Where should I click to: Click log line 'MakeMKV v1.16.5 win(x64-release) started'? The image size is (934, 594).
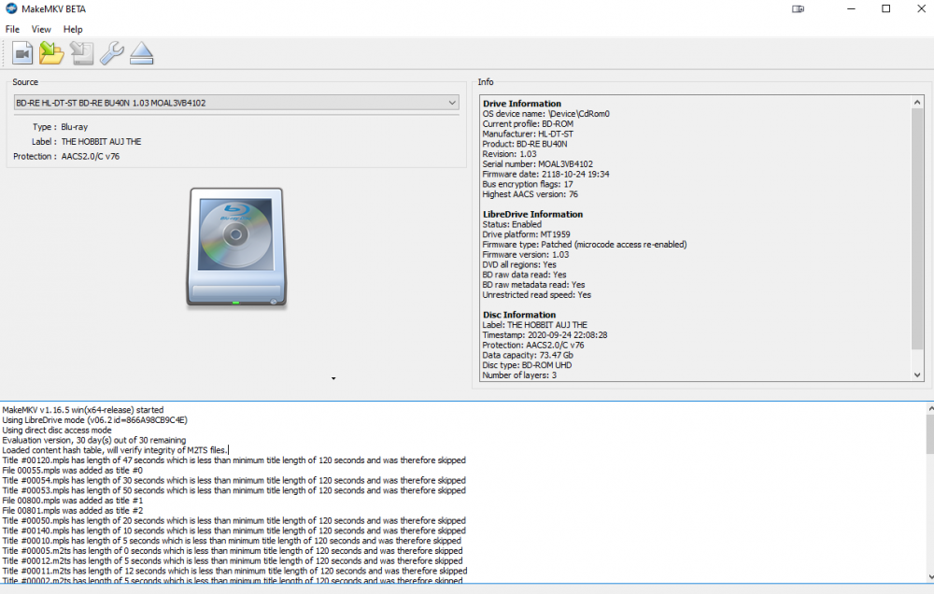83,410
